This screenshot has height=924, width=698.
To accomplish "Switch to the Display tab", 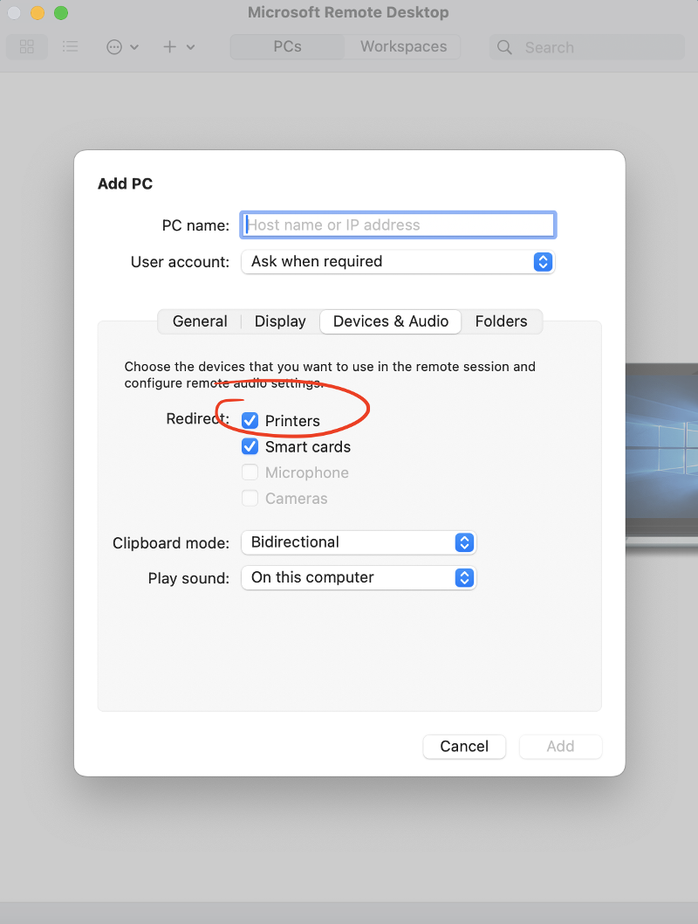I will click(x=280, y=321).
